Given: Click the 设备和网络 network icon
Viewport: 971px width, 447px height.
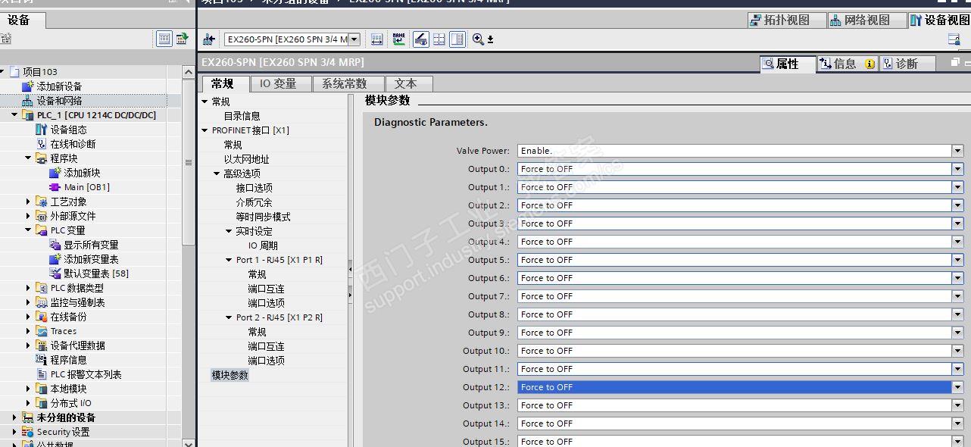Looking at the screenshot, I should (x=28, y=101).
